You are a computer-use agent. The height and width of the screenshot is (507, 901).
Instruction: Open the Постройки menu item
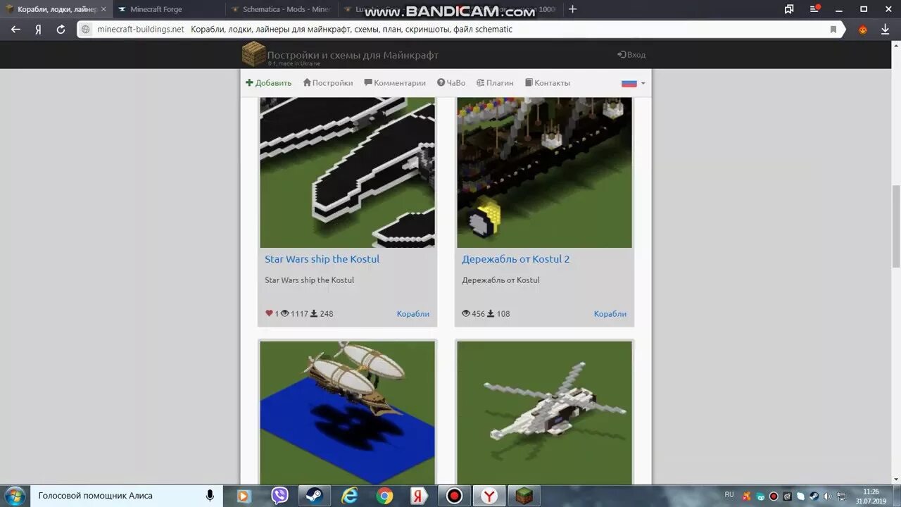(x=328, y=83)
